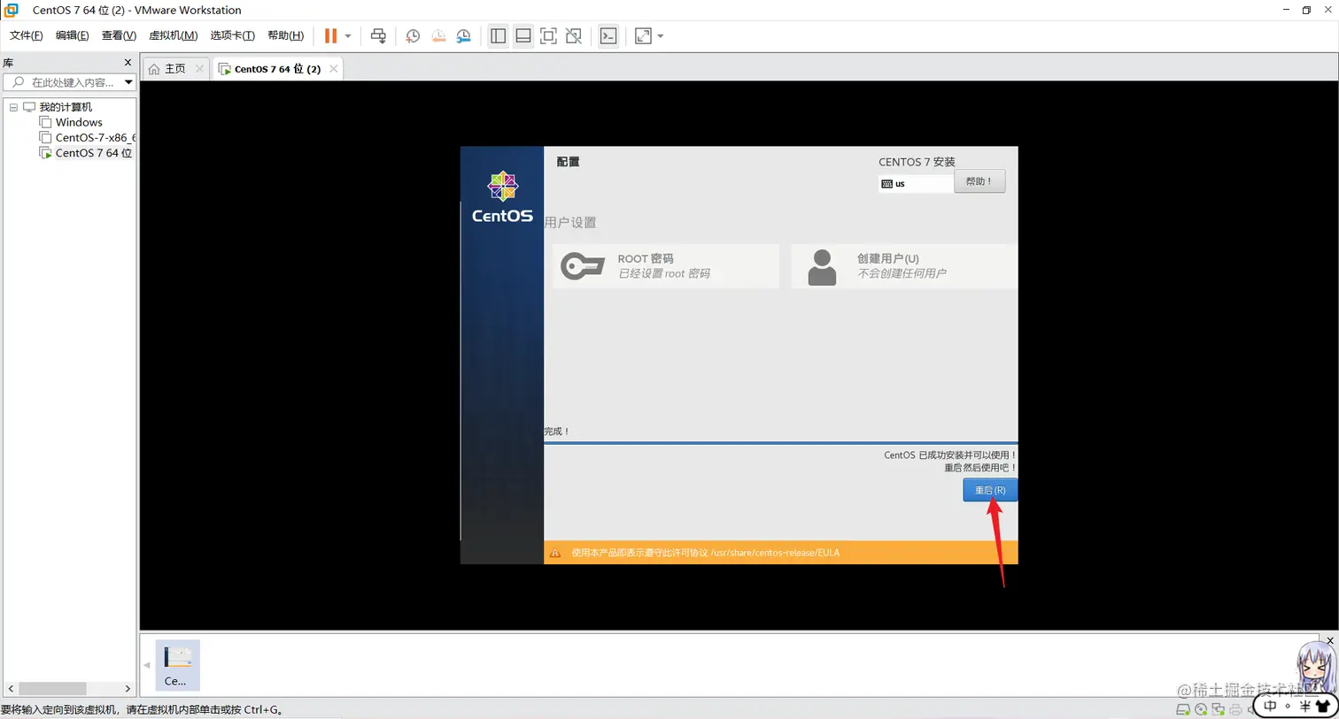Click the user silhouette icon
The height and width of the screenshot is (719, 1339).
pyautogui.click(x=822, y=267)
